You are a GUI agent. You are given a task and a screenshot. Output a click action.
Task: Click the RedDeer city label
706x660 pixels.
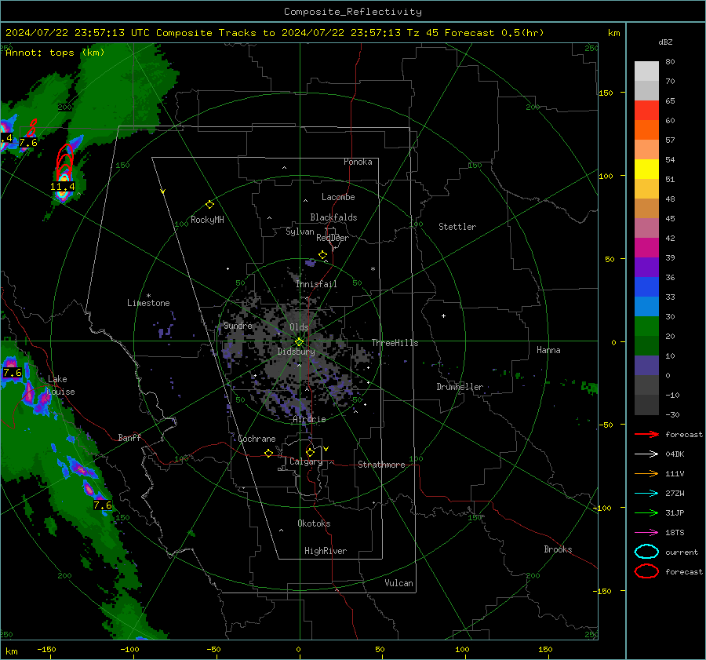click(x=333, y=238)
